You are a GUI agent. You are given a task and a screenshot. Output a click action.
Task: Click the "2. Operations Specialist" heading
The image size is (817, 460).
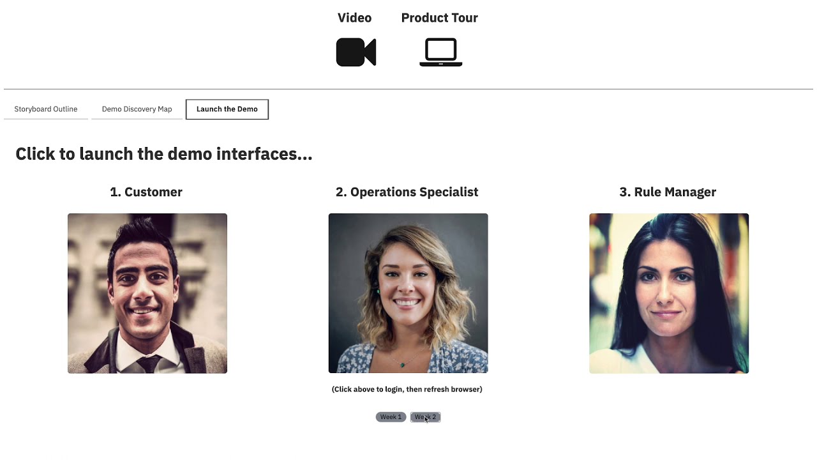[407, 192]
